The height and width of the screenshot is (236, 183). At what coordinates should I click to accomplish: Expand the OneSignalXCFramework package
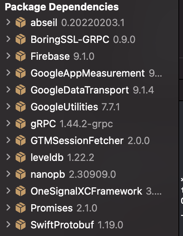(8, 191)
